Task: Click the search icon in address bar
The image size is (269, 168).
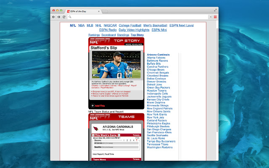Action: click(70, 17)
